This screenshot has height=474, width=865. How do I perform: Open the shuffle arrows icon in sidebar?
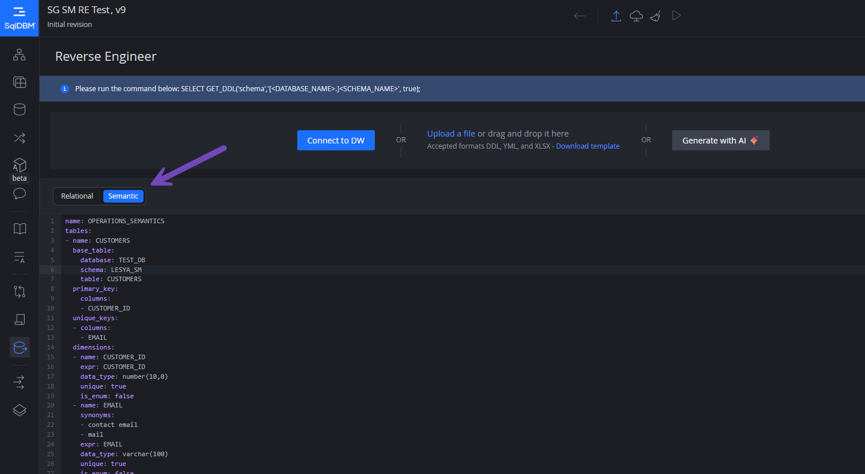20,138
